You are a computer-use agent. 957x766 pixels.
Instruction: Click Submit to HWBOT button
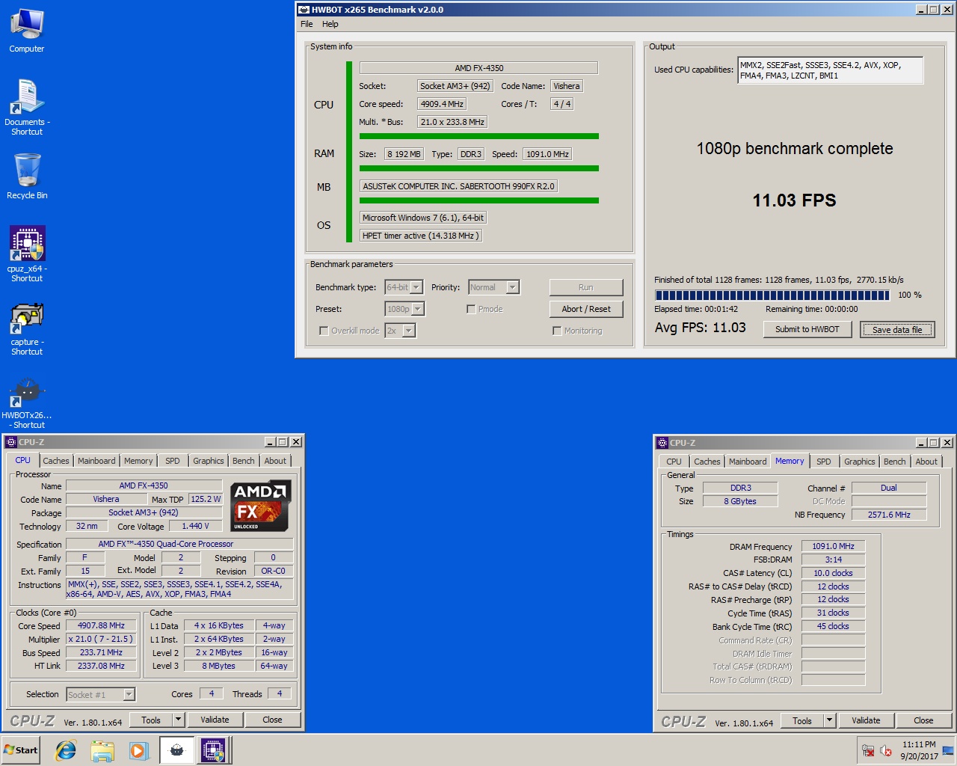click(x=807, y=329)
